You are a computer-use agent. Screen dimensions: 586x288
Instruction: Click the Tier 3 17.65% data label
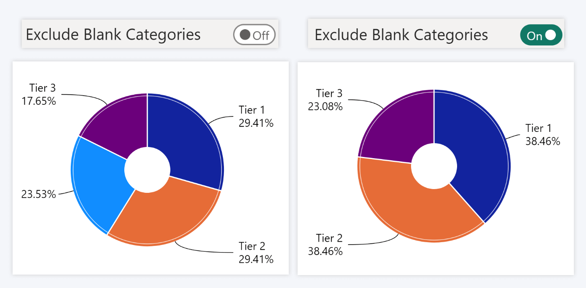tap(39, 94)
